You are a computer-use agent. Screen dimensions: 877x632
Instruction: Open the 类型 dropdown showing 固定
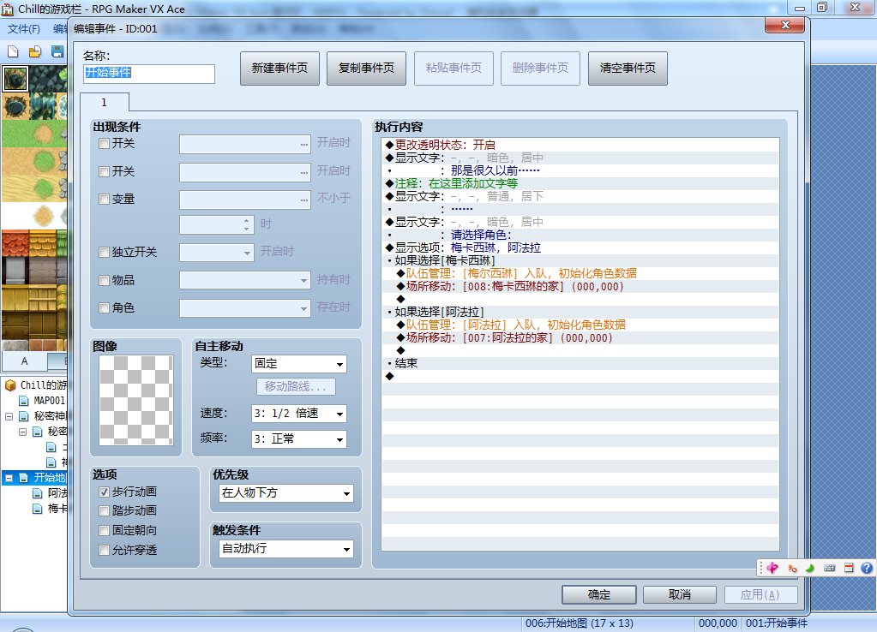pos(299,364)
